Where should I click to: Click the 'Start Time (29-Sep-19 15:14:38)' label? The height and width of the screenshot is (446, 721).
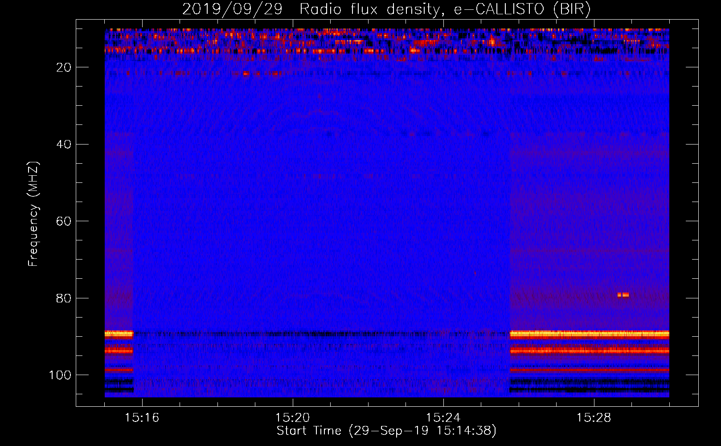[386, 431]
